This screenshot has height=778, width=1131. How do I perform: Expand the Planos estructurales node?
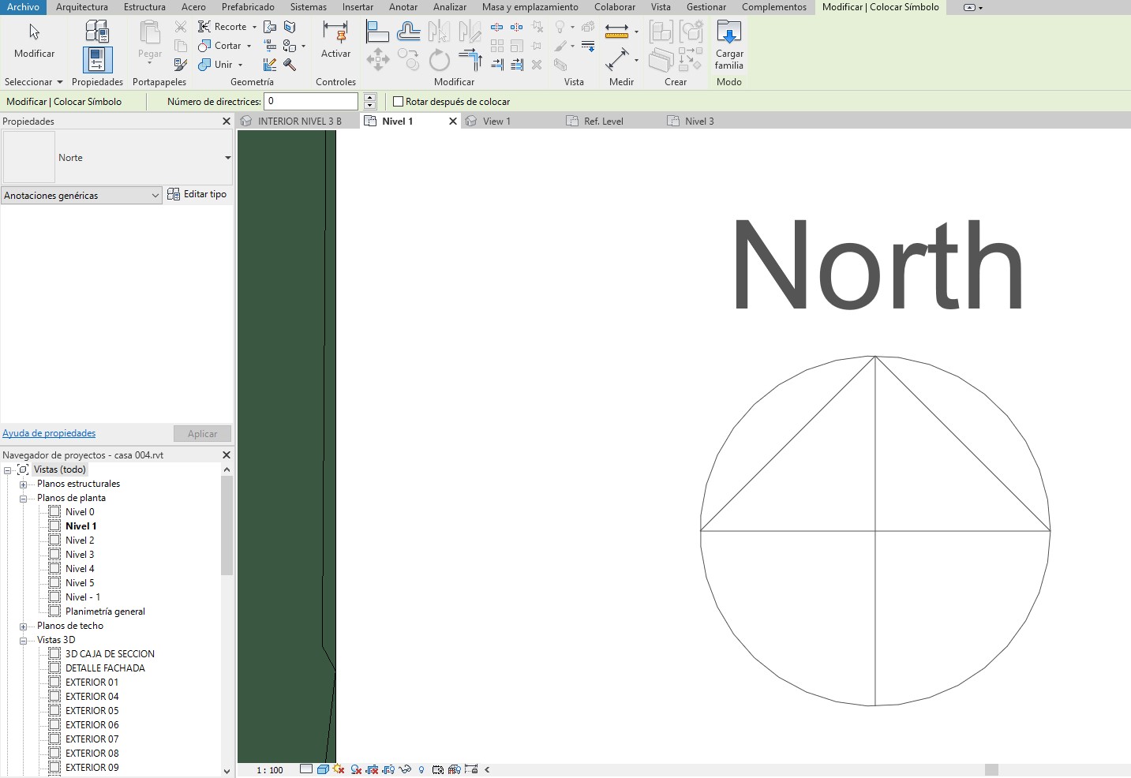pos(24,484)
